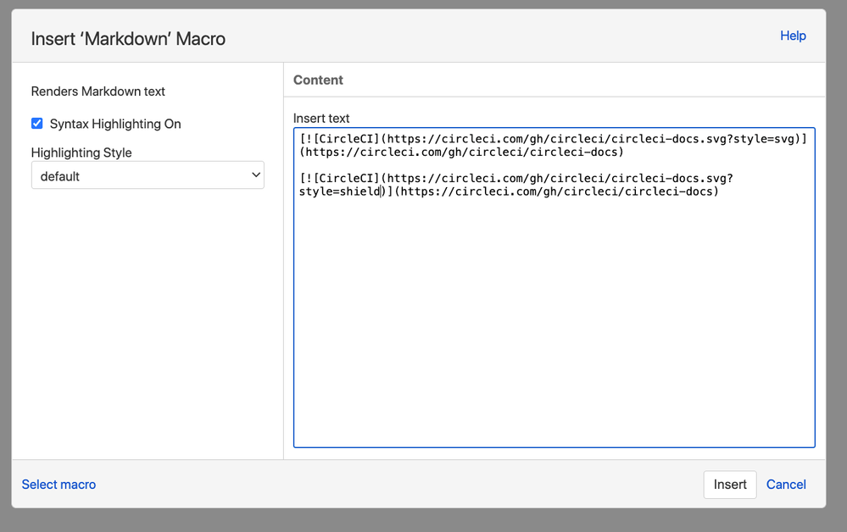
Task: Click the 'Content' section heading
Action: (318, 80)
